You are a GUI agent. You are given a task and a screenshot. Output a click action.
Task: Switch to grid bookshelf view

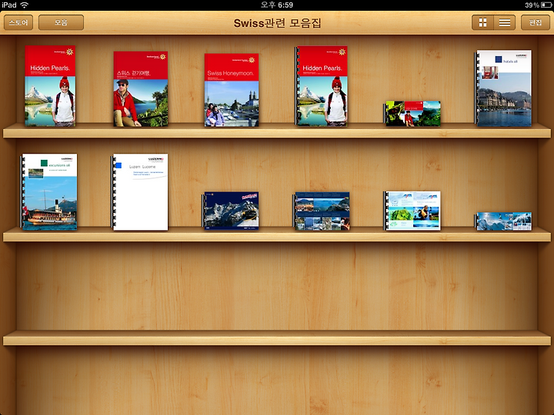click(482, 22)
